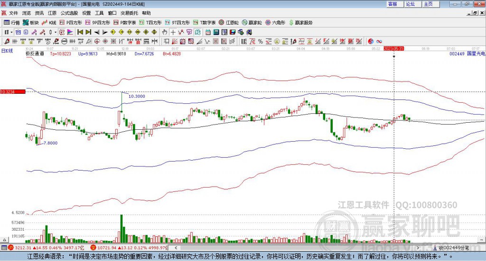
Task: Step back with black left arrow
Action: point(97,32)
